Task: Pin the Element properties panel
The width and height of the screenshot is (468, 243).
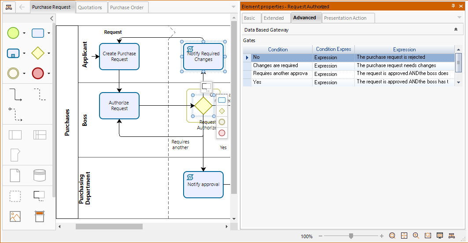Action: point(453,6)
